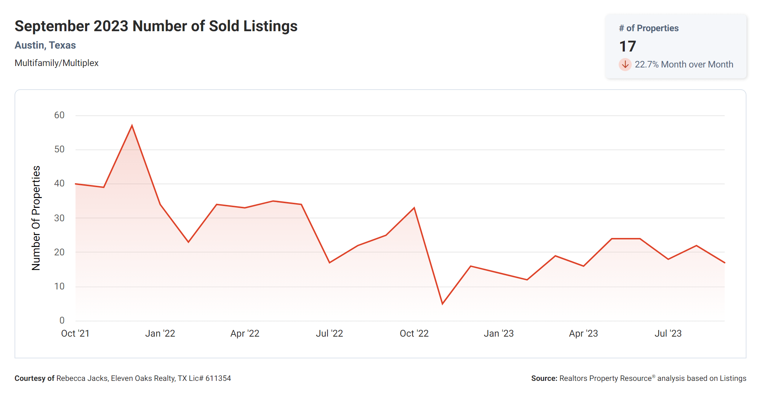Click the 'Apr '23' x-axis label
This screenshot has height=399, width=761.
tap(583, 333)
